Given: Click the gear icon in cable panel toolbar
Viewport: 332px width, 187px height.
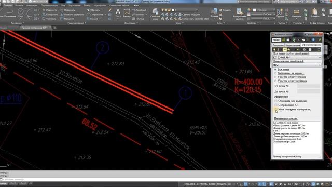Looking at the screenshot, I should point(305,50).
